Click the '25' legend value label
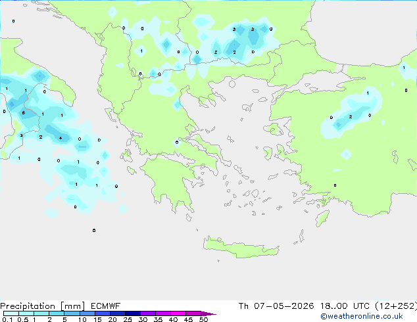This screenshot has width=417, height=322. pyautogui.click(x=128, y=319)
